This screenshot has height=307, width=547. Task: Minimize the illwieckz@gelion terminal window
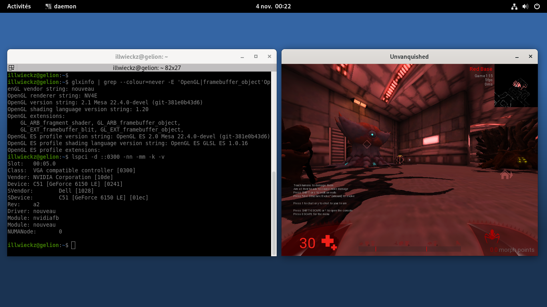[x=242, y=57]
